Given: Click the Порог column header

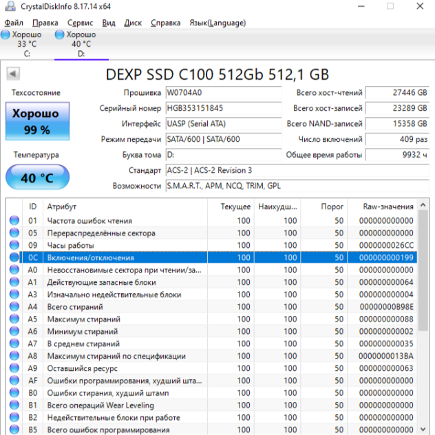Looking at the screenshot, I should [x=324, y=206].
